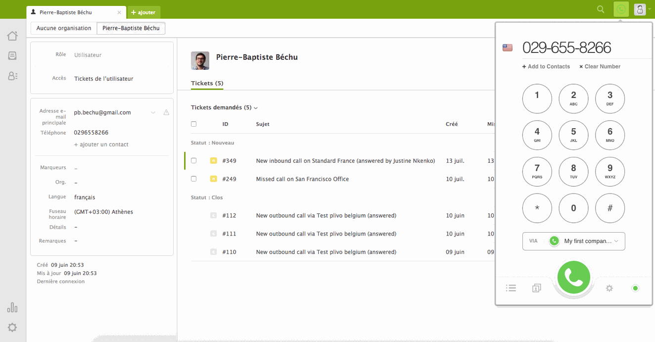This screenshot has width=655, height=342.
Task: Dial keypad hash key
Action: (610, 208)
